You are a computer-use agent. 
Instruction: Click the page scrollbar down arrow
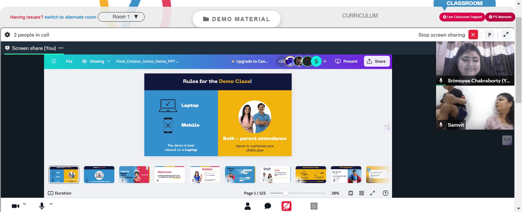coord(519,208)
